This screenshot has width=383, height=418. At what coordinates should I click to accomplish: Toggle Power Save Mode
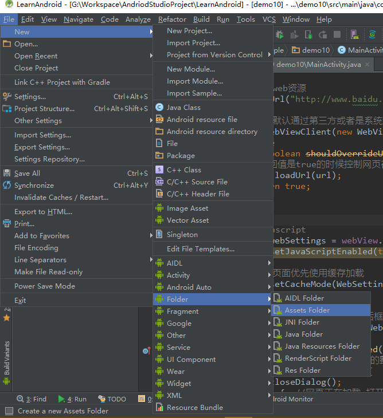(76, 286)
